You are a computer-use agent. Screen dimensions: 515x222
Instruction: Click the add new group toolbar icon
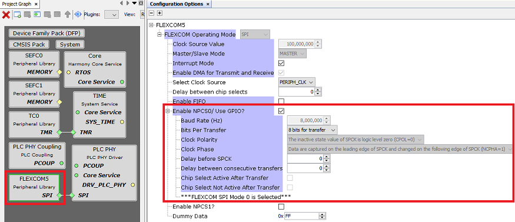[18, 15]
